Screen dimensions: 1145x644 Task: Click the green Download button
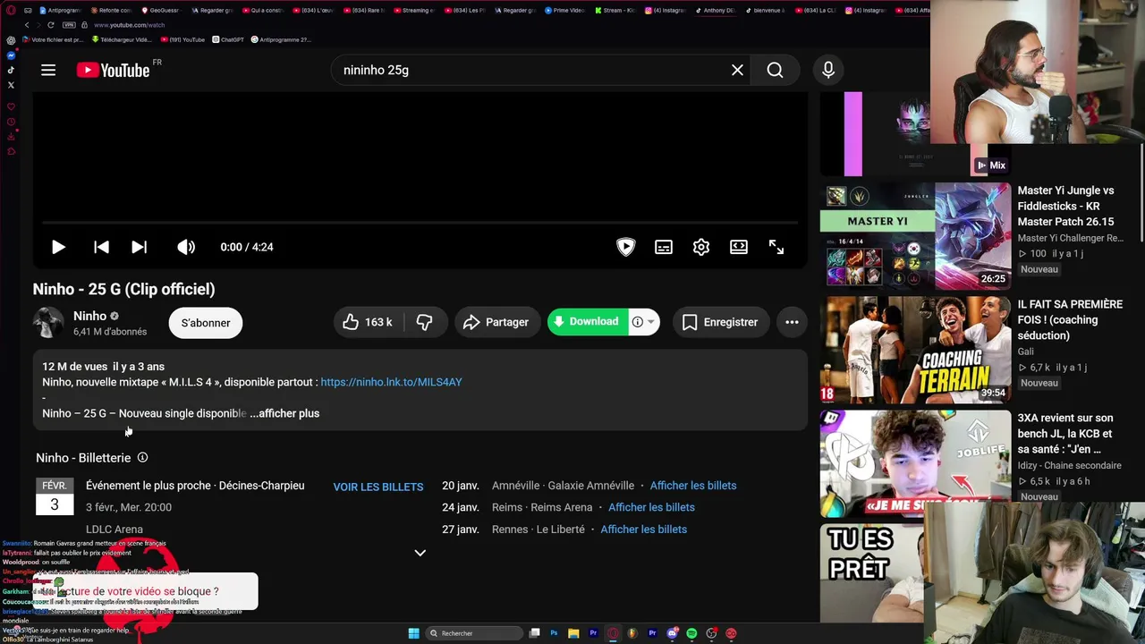pos(587,322)
